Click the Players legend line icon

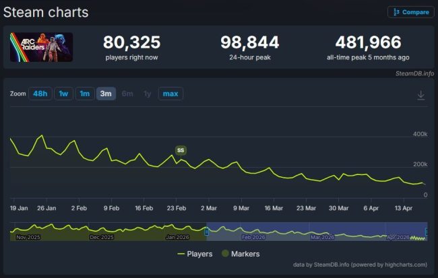click(x=181, y=254)
